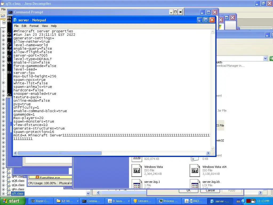Click the Notepad horizontal scroll right arrow
This screenshot has height=205, width=273.
coord(208,153)
